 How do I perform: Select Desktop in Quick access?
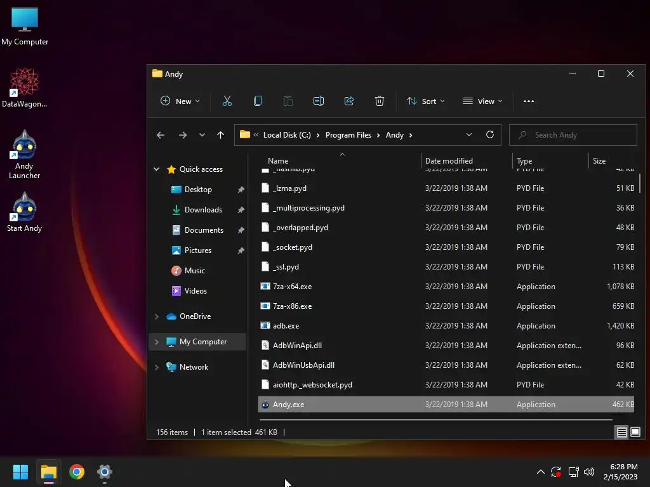(x=198, y=189)
